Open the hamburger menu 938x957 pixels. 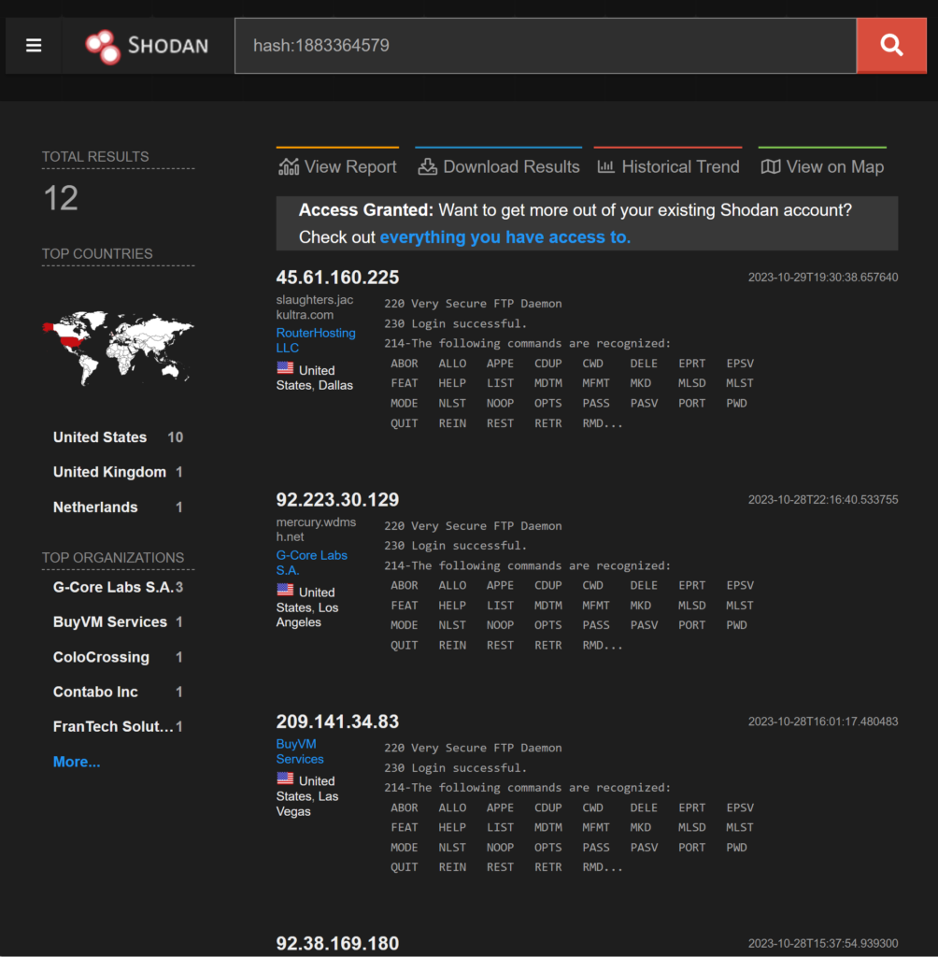click(x=34, y=46)
